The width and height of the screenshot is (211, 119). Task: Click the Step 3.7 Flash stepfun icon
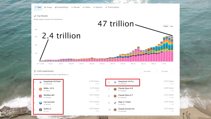click(115, 103)
